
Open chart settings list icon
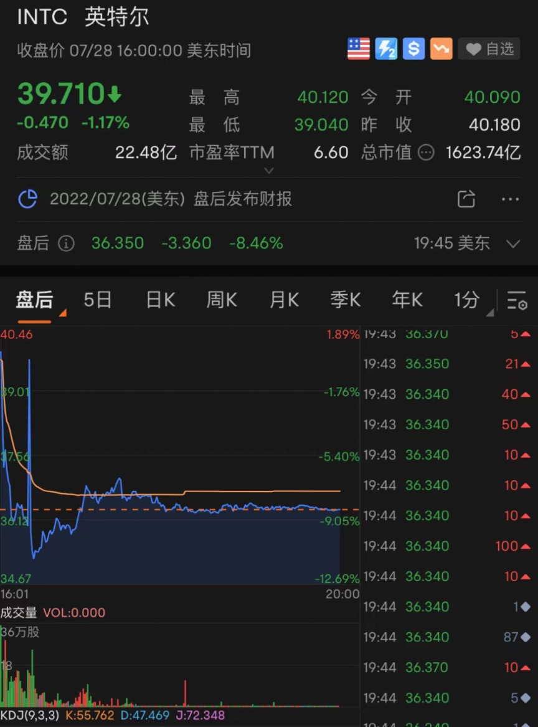(x=517, y=300)
